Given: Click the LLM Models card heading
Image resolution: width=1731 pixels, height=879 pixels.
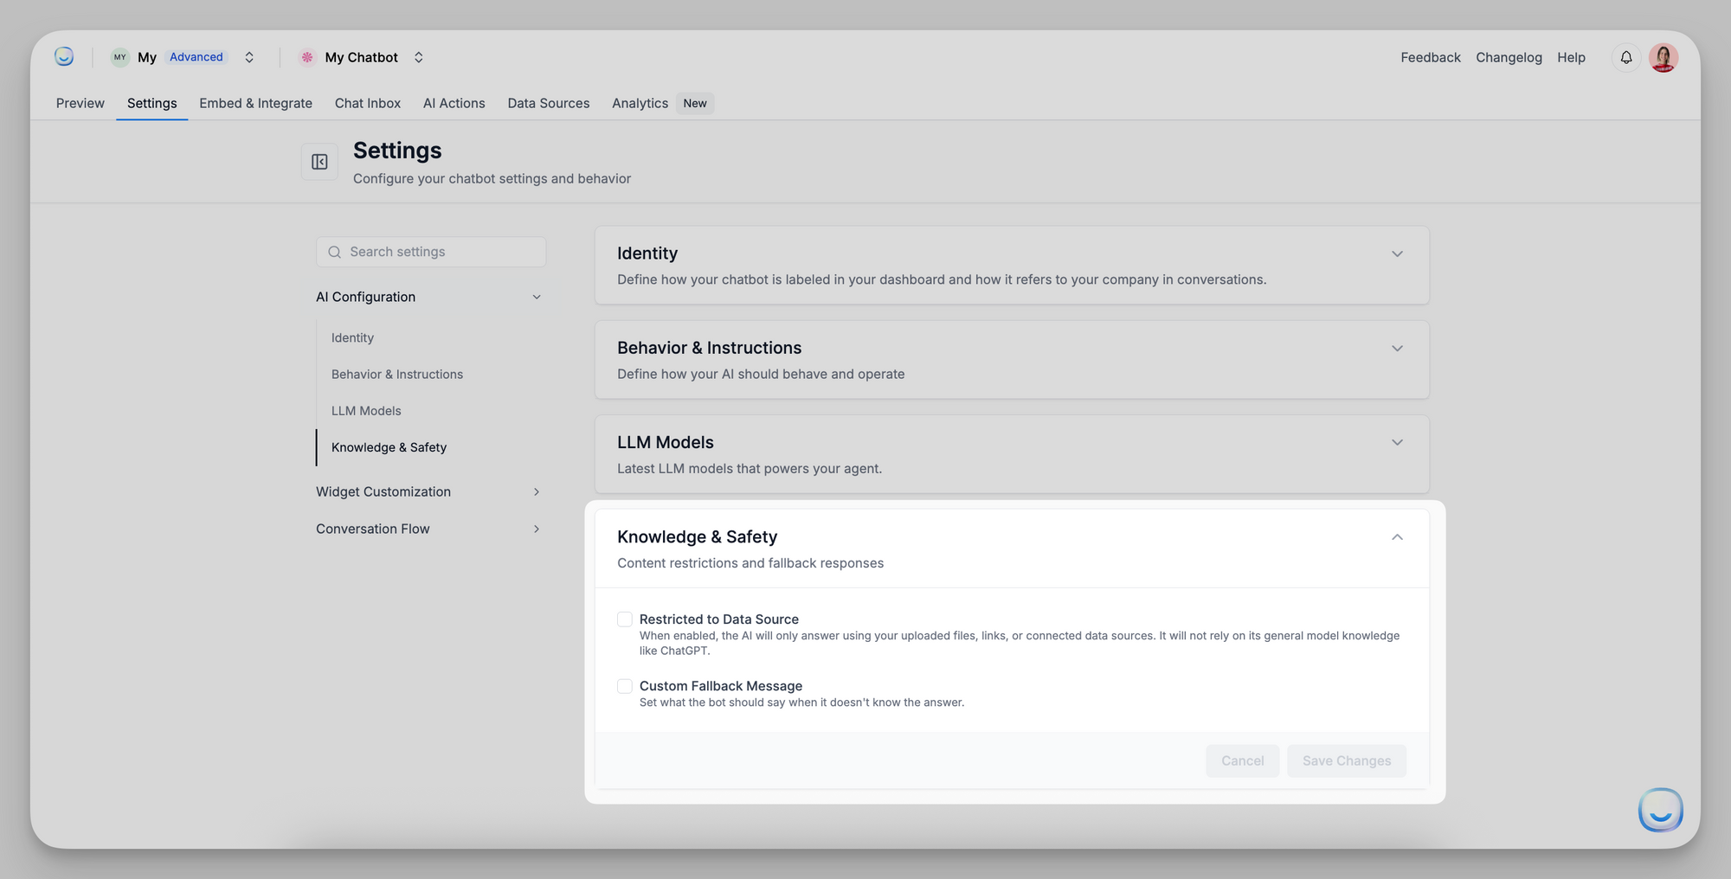Looking at the screenshot, I should tap(666, 442).
